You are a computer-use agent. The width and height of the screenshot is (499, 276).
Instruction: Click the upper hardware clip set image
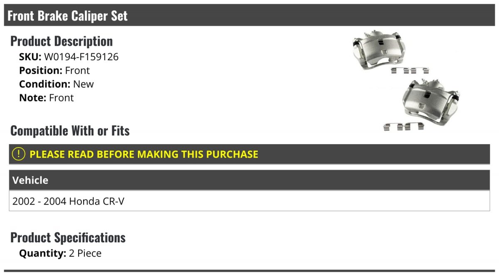click(410, 70)
